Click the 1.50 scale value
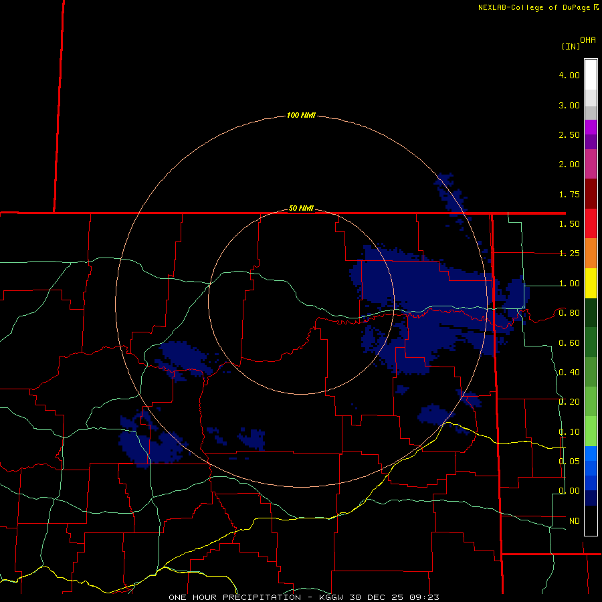Screen dimensions: 602x602 [x=569, y=224]
